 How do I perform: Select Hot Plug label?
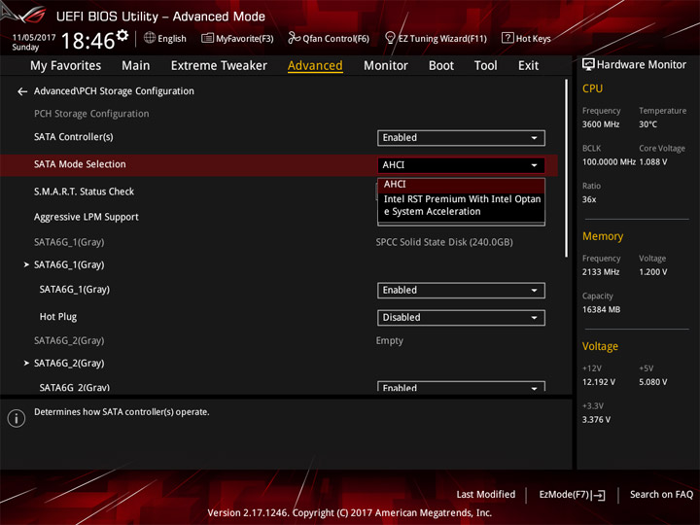pyautogui.click(x=58, y=317)
